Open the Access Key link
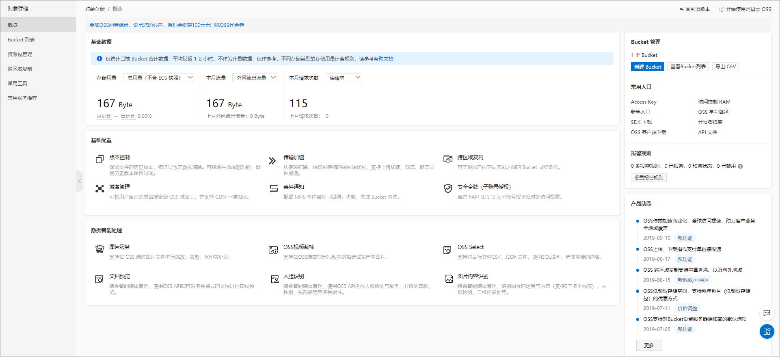 pyautogui.click(x=644, y=102)
